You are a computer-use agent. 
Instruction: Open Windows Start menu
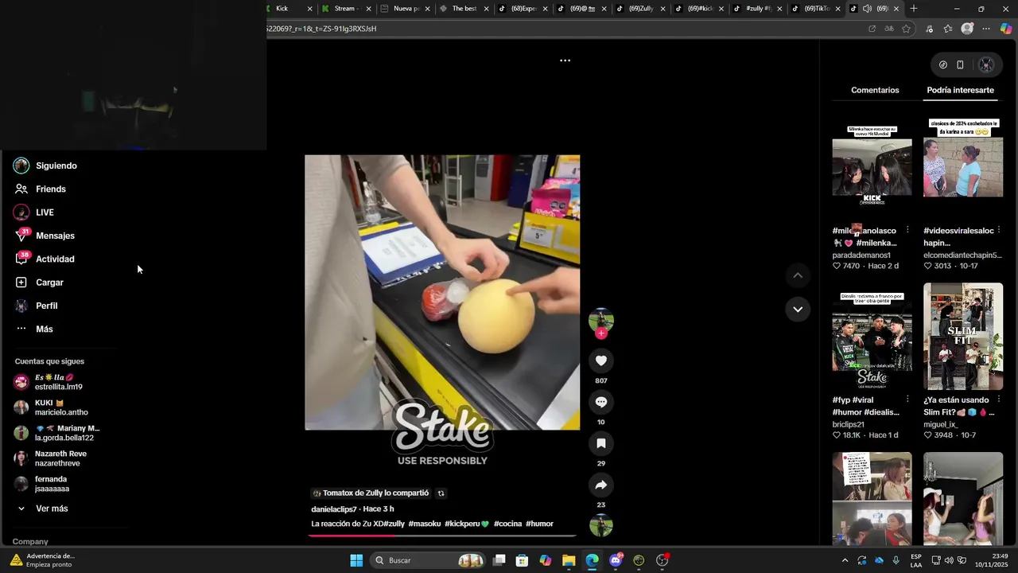[356, 560]
